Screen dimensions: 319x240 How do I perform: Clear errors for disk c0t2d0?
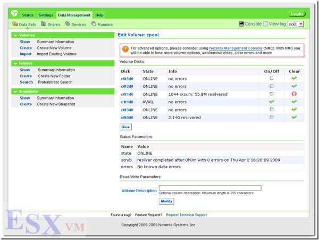click(x=294, y=86)
